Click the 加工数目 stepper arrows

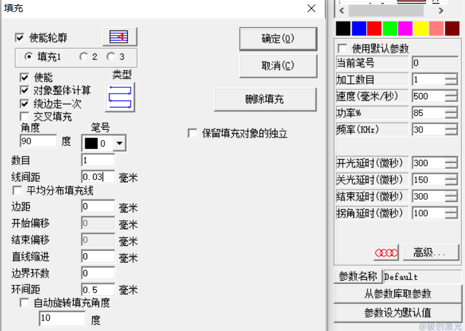(x=452, y=80)
